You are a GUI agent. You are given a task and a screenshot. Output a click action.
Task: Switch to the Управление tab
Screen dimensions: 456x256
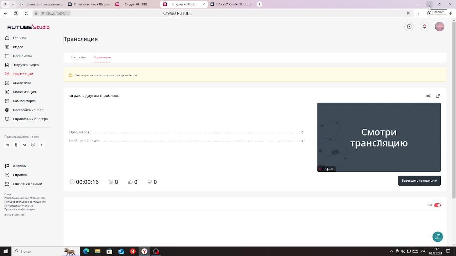tap(102, 57)
